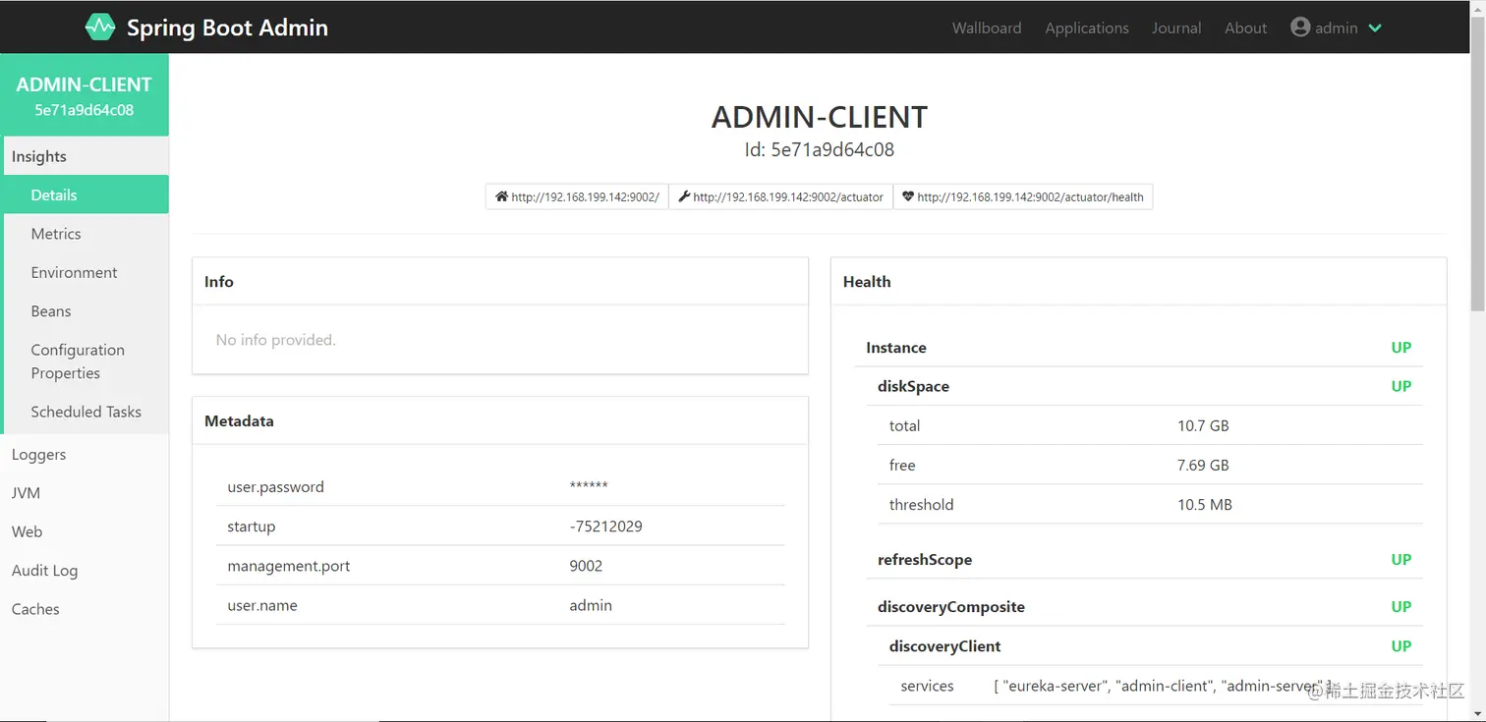The image size is (1486, 722).
Task: Click the 7.69 GB free value
Action: point(1203,466)
